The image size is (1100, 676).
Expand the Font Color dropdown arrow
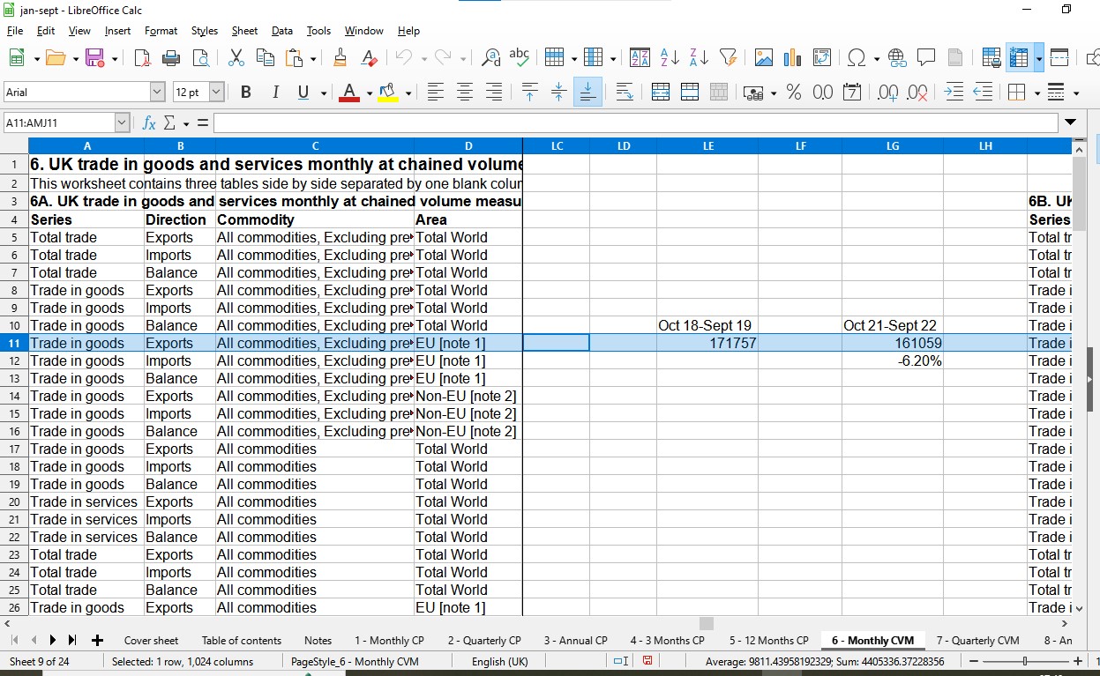tap(369, 93)
